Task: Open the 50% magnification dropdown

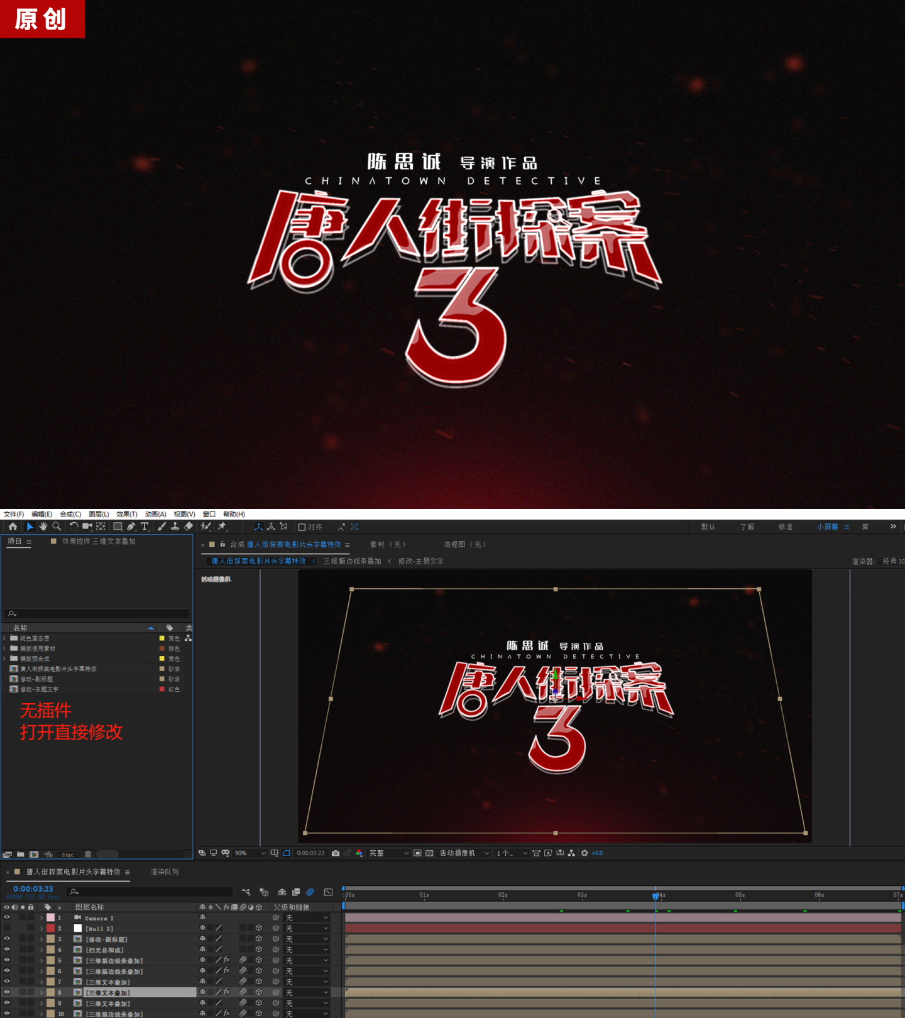Action: pos(250,853)
